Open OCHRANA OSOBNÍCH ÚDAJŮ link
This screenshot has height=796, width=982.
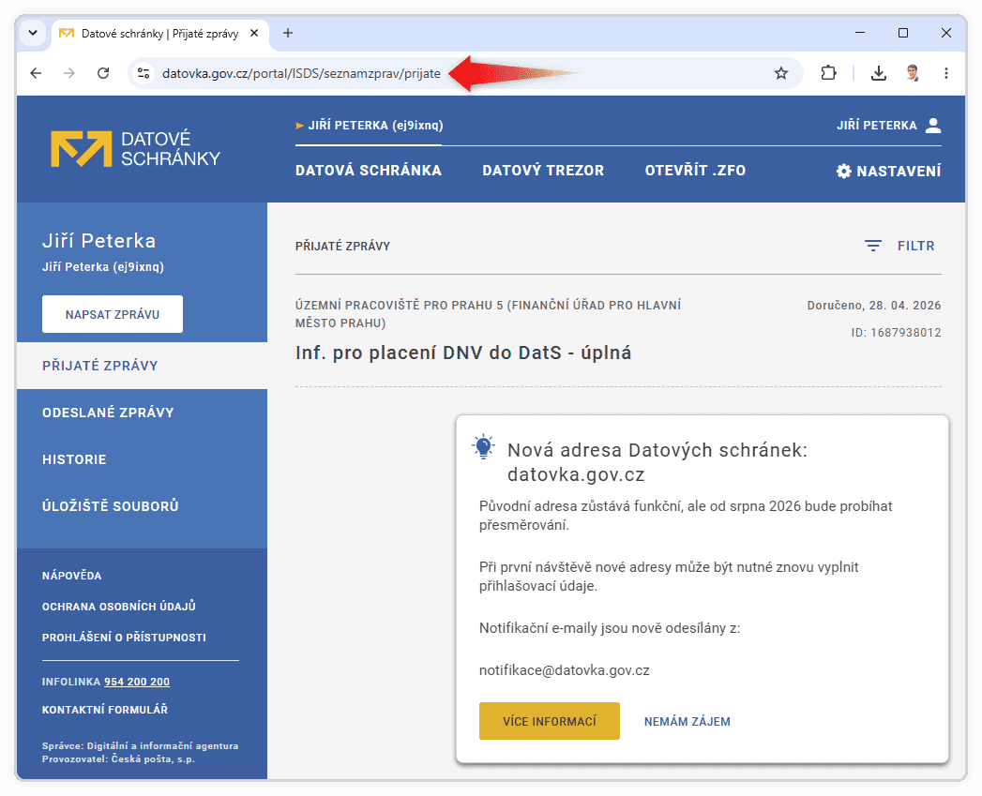tap(119, 607)
